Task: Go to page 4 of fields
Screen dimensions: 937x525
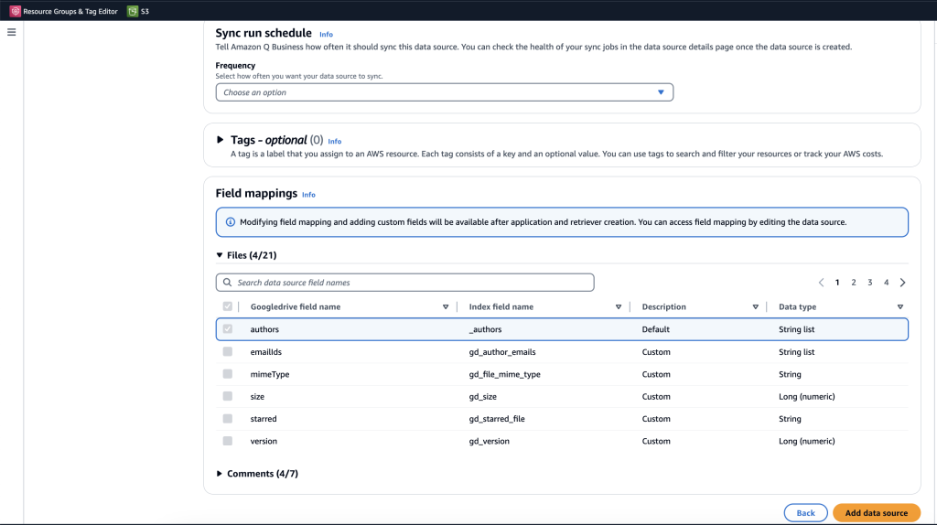Action: click(886, 283)
